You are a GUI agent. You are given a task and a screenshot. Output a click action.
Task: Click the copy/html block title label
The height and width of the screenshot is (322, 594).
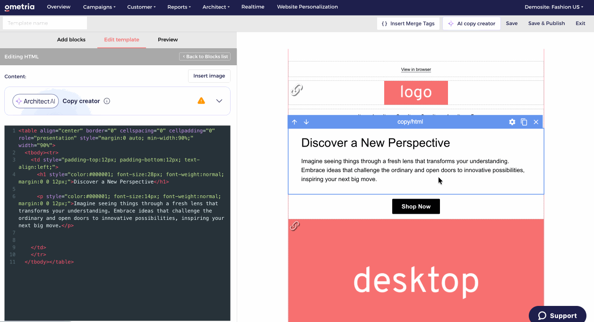tap(410, 122)
